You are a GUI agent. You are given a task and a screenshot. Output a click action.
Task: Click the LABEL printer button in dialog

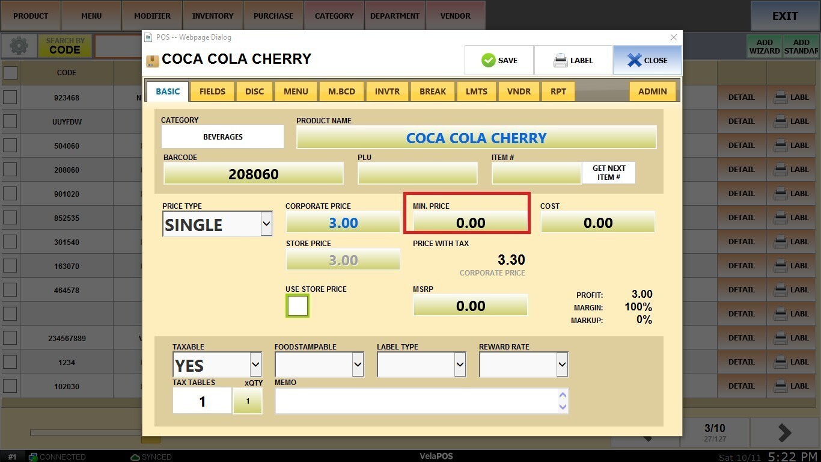click(x=573, y=60)
